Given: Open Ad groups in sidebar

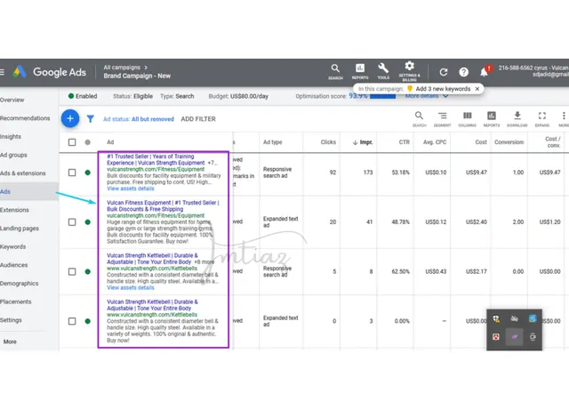Looking at the screenshot, I should (13, 155).
